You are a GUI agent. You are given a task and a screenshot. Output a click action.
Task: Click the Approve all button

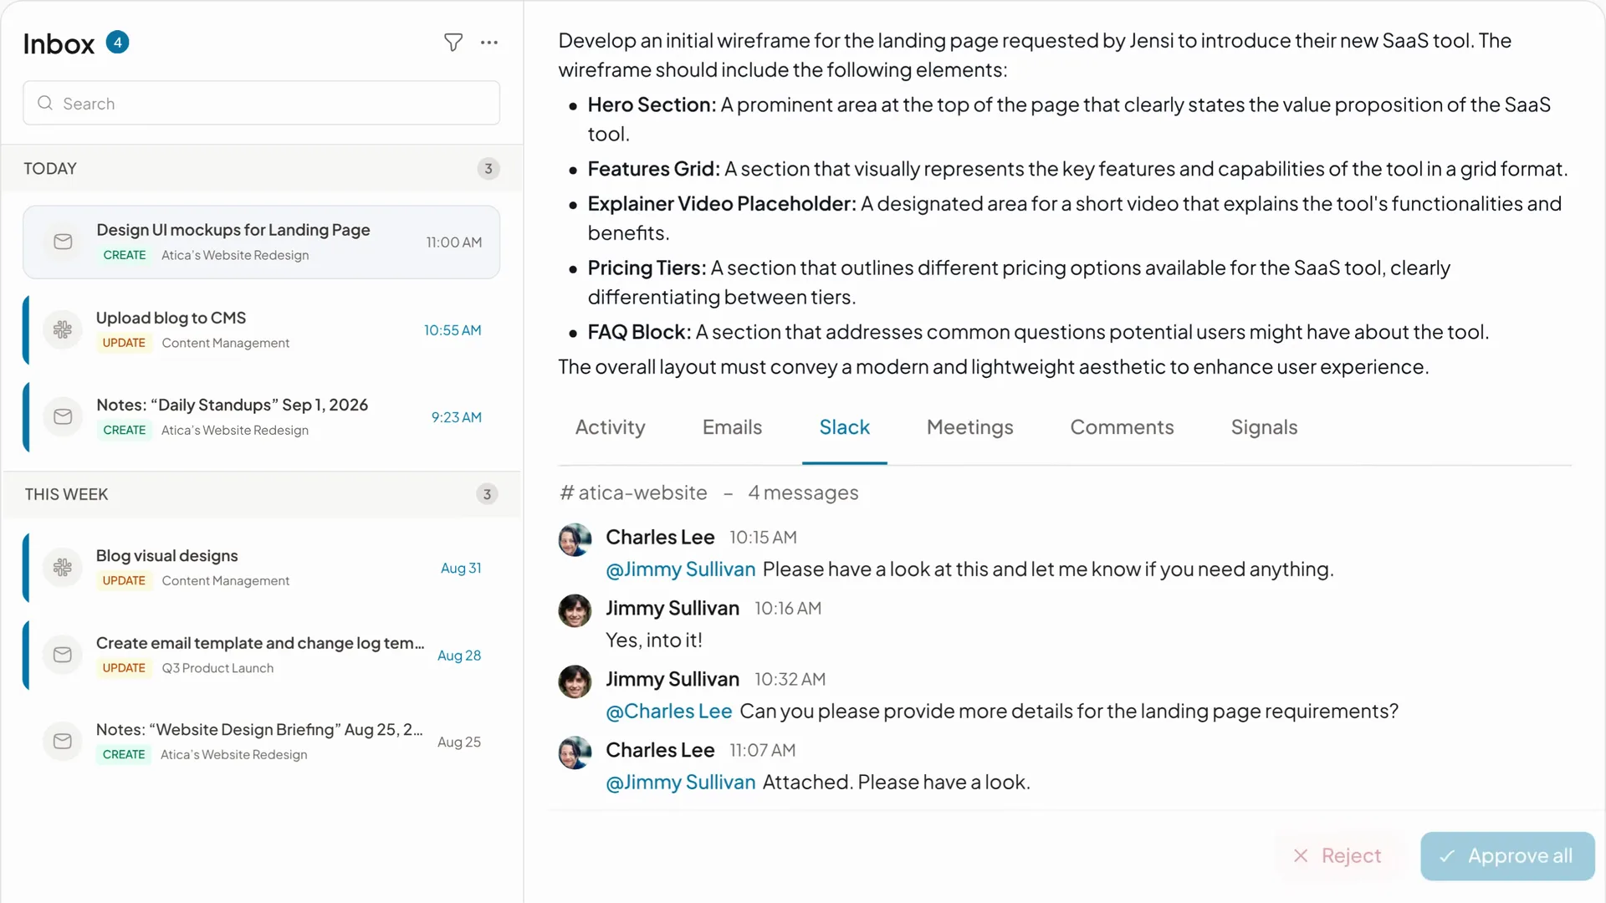pos(1507,856)
